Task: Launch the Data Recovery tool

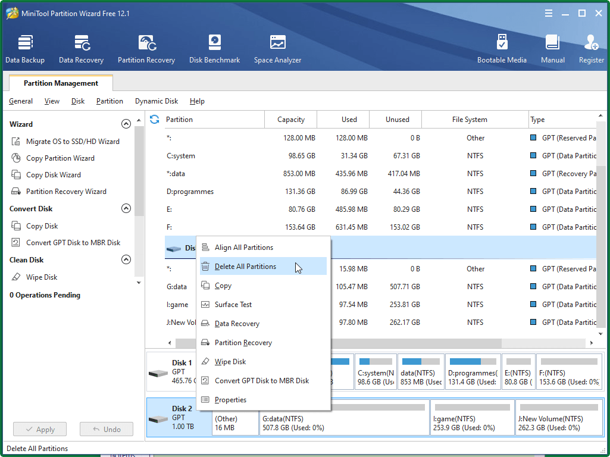Action: click(x=82, y=49)
